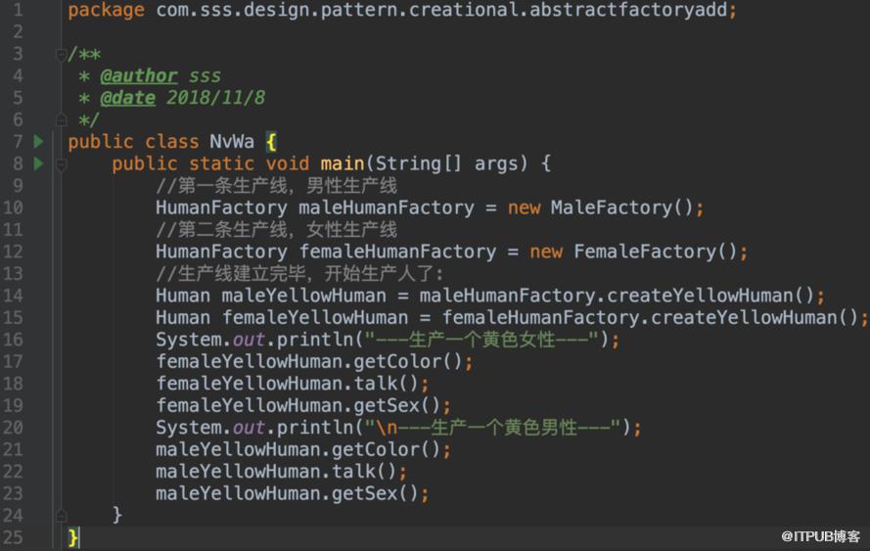Click the date value 2018/11/8
Image resolution: width=870 pixels, height=551 pixels.
click(x=216, y=98)
